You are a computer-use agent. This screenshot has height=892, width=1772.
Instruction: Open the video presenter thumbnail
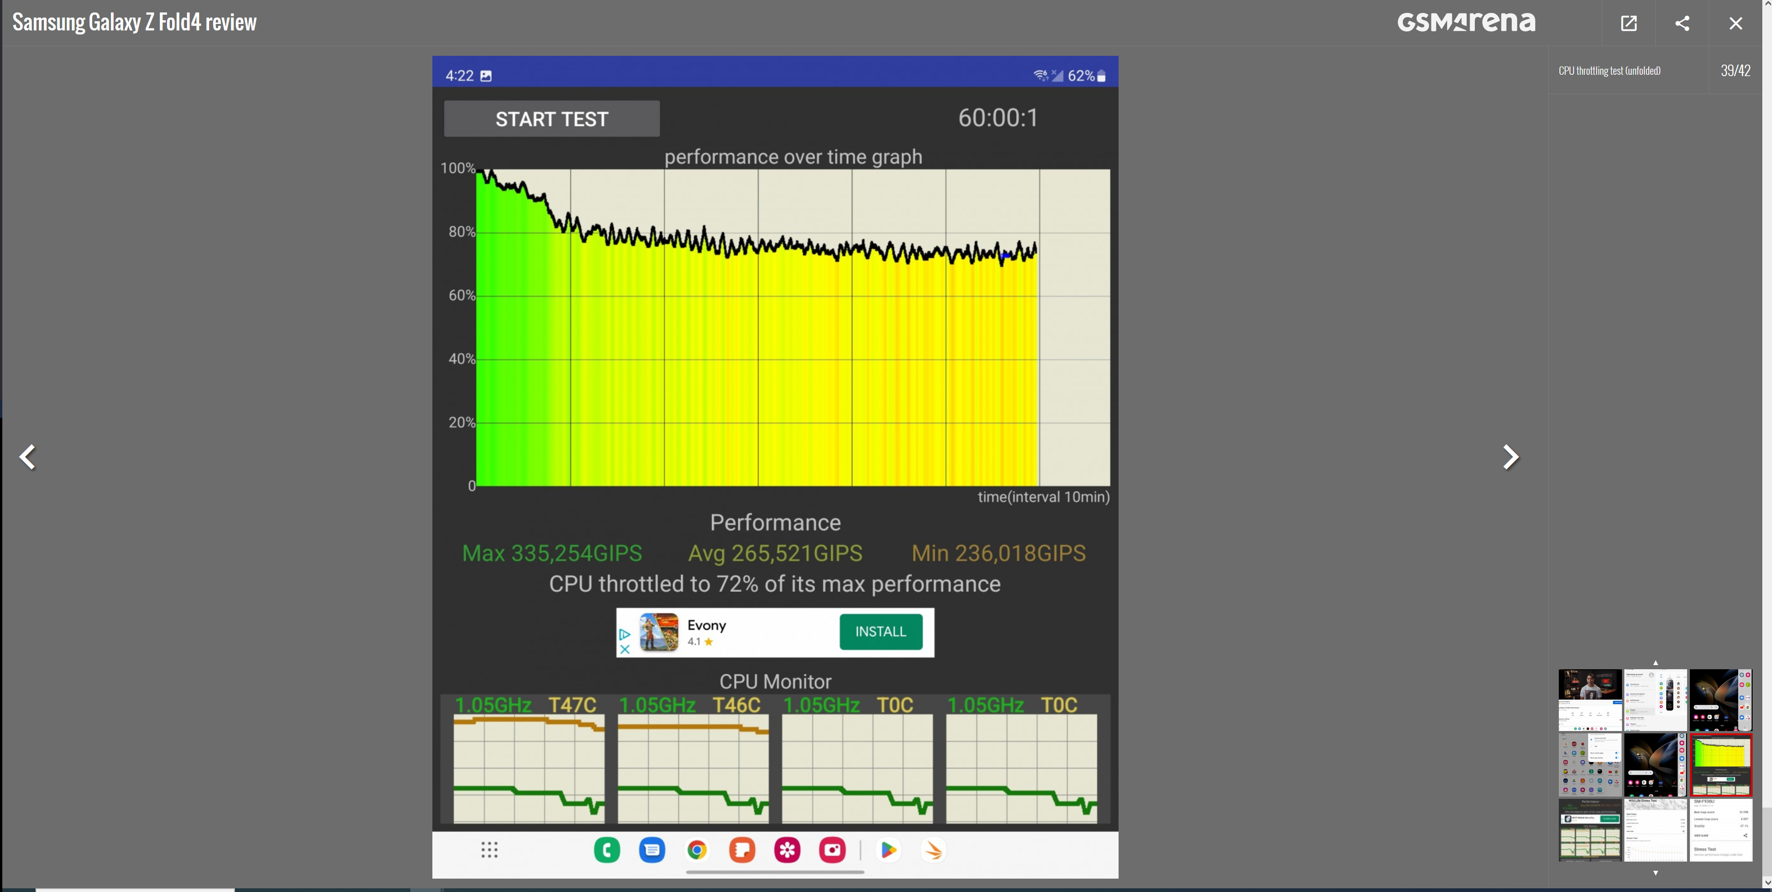click(1590, 699)
